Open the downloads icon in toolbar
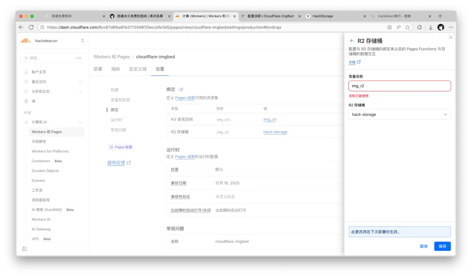The image size is (472, 277). pos(431,27)
